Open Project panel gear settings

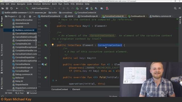30,16
